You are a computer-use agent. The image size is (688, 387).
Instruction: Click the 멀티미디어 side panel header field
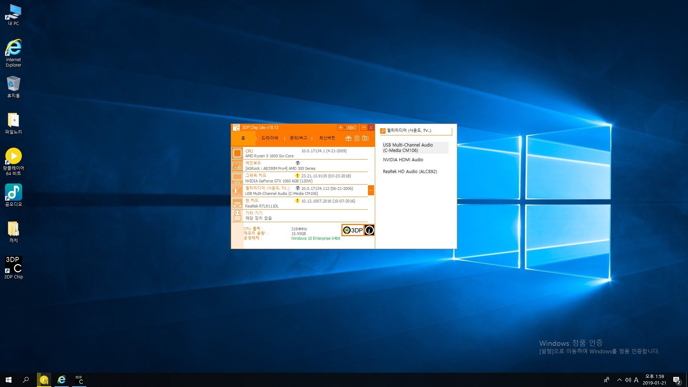coord(416,131)
